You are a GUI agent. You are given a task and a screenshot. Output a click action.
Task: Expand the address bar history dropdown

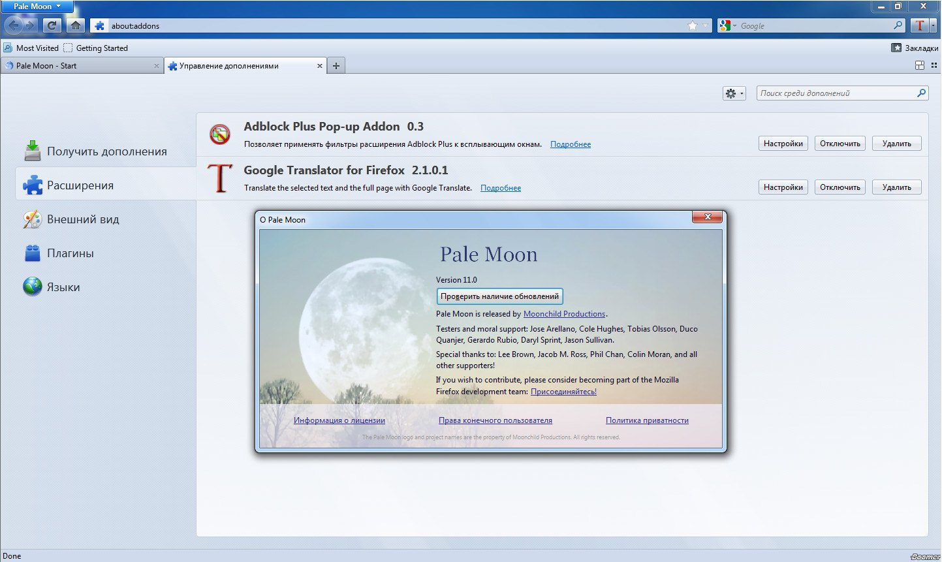(705, 26)
